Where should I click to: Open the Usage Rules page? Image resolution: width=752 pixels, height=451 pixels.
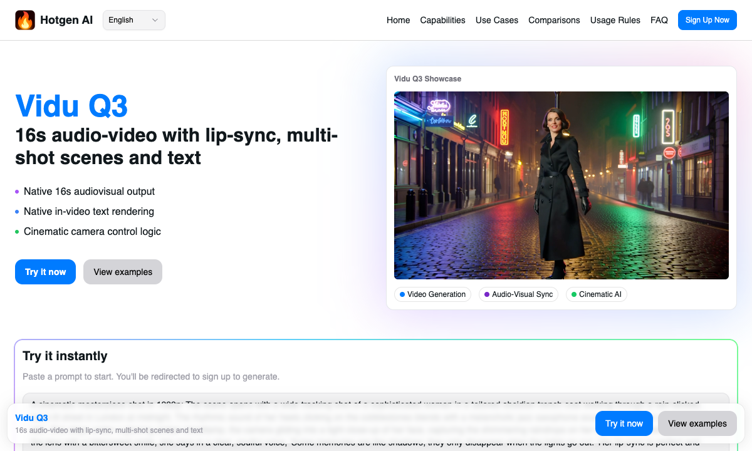[x=615, y=20]
